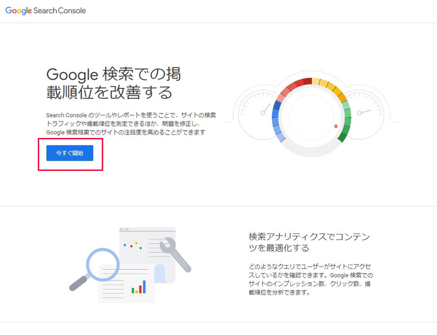Click the どのようなクエリで paragraph text
Image resolution: width=437 pixels, height=335 pixels.
point(310,279)
